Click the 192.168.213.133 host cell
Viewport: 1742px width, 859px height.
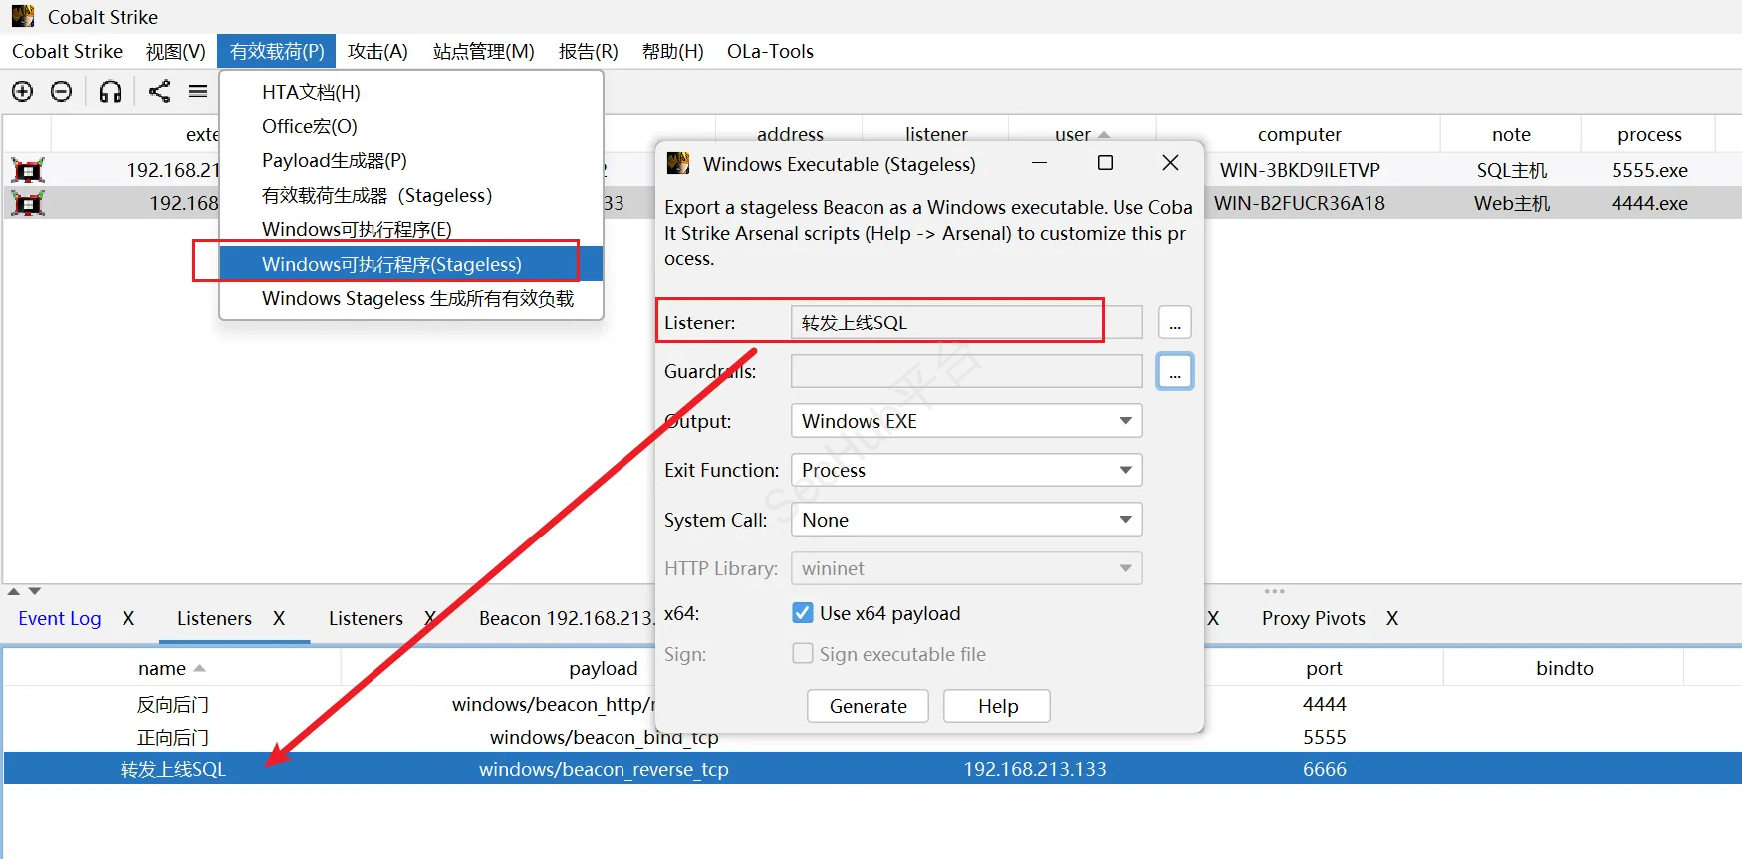(1034, 769)
